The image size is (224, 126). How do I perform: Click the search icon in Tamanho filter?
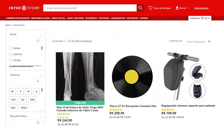[x=38, y=81]
